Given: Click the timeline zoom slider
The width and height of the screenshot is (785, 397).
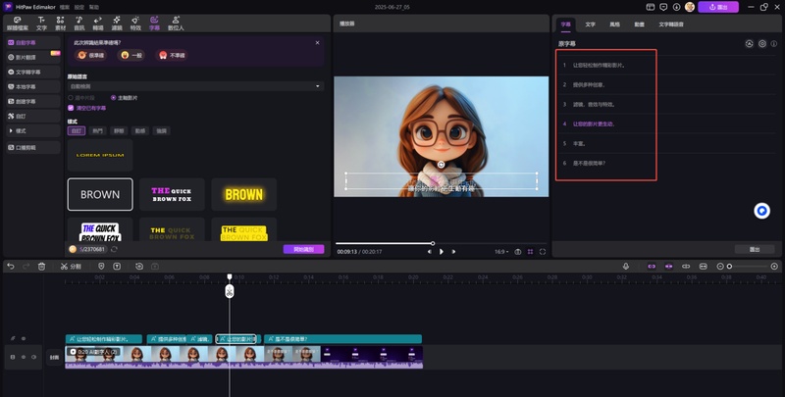Looking at the screenshot, I should tap(748, 267).
